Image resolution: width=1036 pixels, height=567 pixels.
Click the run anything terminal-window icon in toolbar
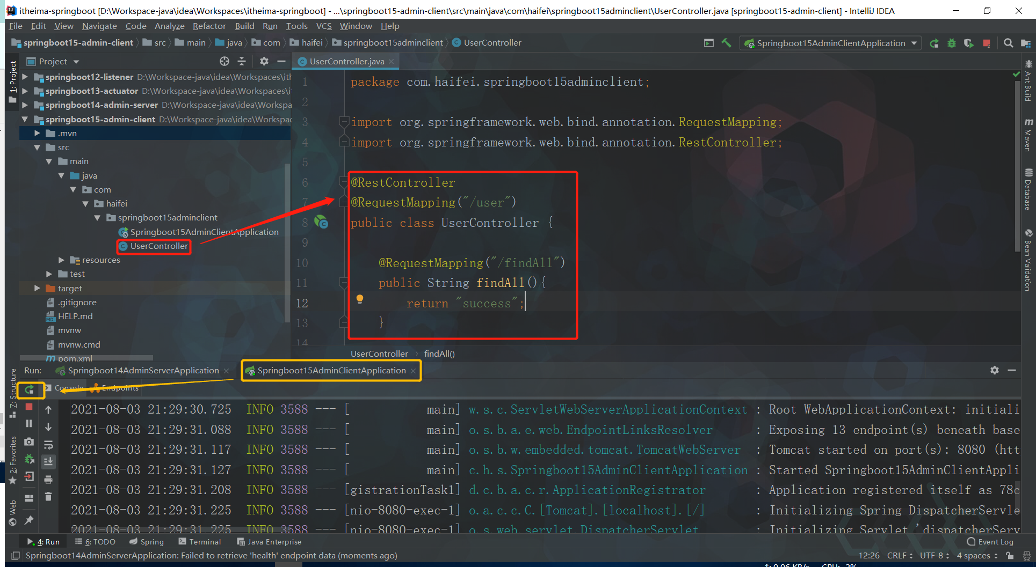(x=709, y=43)
